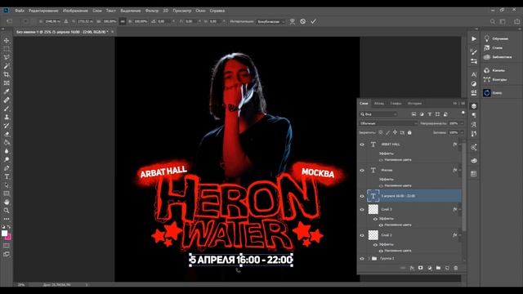Viewport: 523px width, 294px height.
Task: Switch to the История tab
Action: pyautogui.click(x=414, y=104)
